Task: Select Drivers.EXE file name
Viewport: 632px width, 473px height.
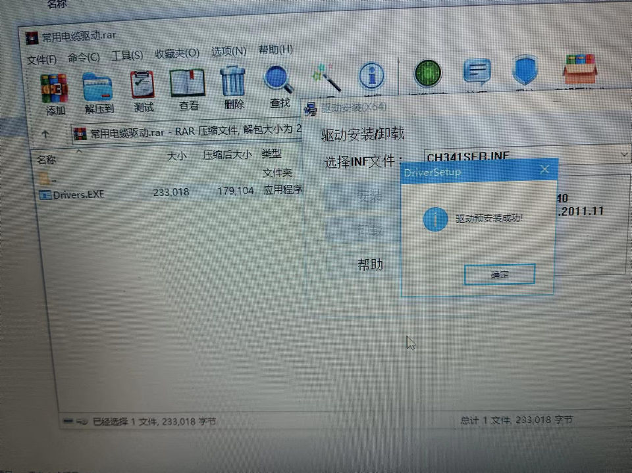Action: point(78,195)
